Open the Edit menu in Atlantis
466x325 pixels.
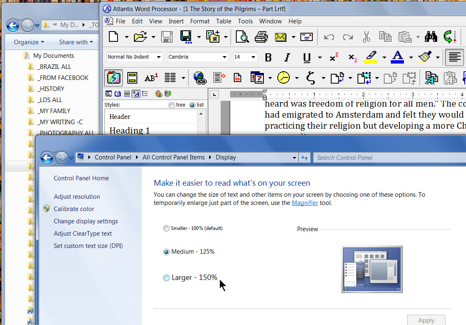(137, 21)
